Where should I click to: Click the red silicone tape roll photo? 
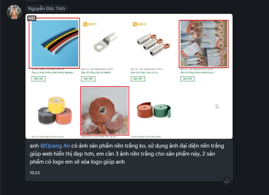105,111
